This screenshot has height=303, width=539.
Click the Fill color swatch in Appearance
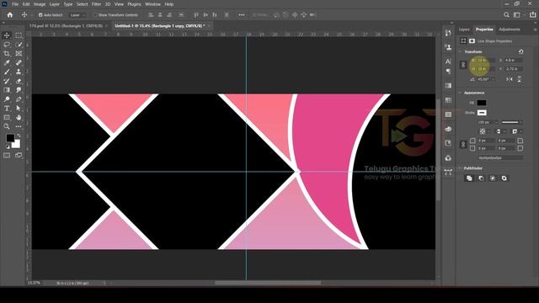pyautogui.click(x=482, y=103)
